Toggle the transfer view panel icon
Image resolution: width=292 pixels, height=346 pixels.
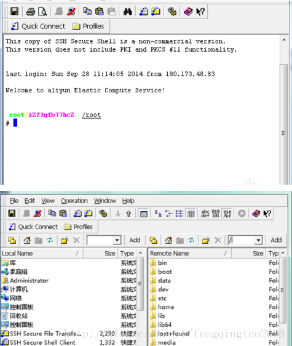pos(144,214)
